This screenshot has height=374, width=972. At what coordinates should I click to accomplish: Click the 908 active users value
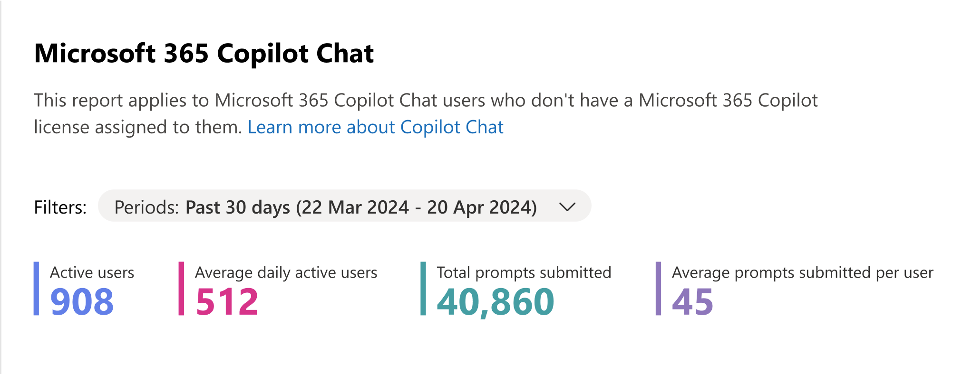pos(82,302)
